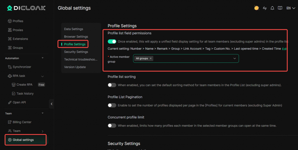The width and height of the screenshot is (298, 150).
Task: Collapse the RPA task submenu chevron
Action: [42, 76]
